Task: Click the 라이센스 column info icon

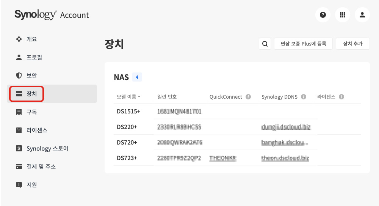Action: tap(341, 97)
